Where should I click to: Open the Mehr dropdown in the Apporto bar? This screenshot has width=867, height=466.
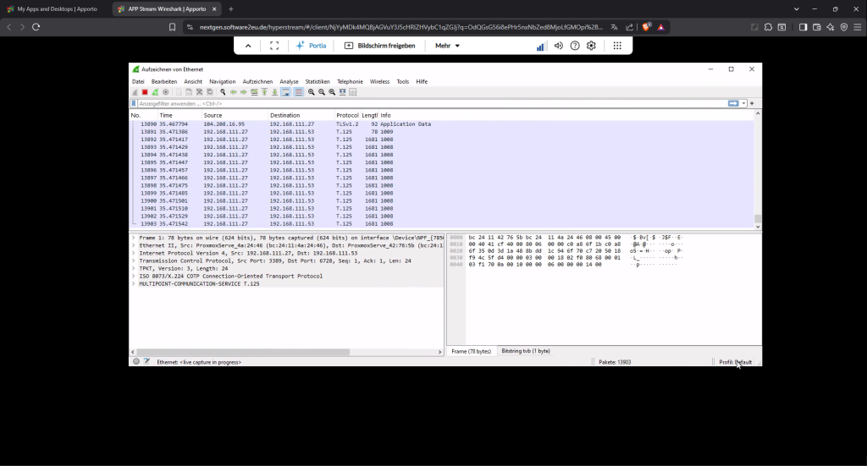(447, 46)
